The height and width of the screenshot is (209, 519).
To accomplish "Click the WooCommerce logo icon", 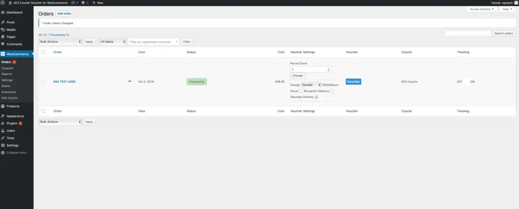I will tap(3, 54).
